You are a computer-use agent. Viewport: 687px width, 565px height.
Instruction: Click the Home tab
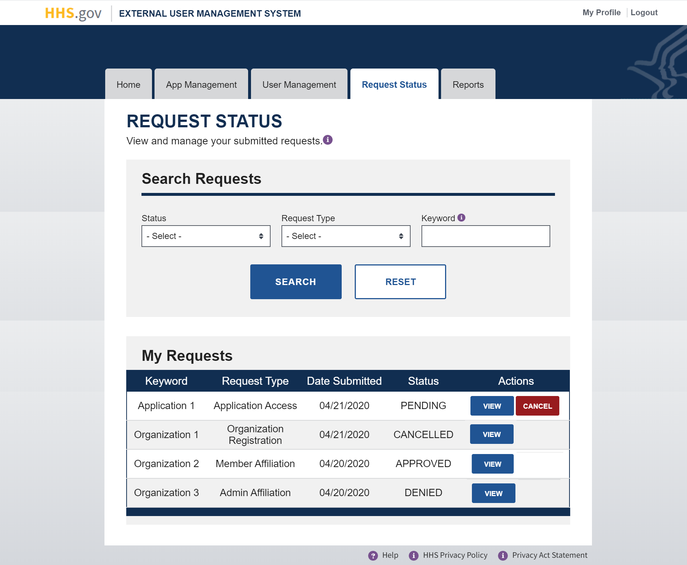coord(128,84)
